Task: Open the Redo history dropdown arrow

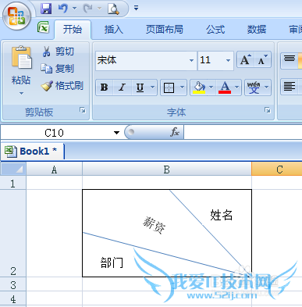Action: click(99, 9)
